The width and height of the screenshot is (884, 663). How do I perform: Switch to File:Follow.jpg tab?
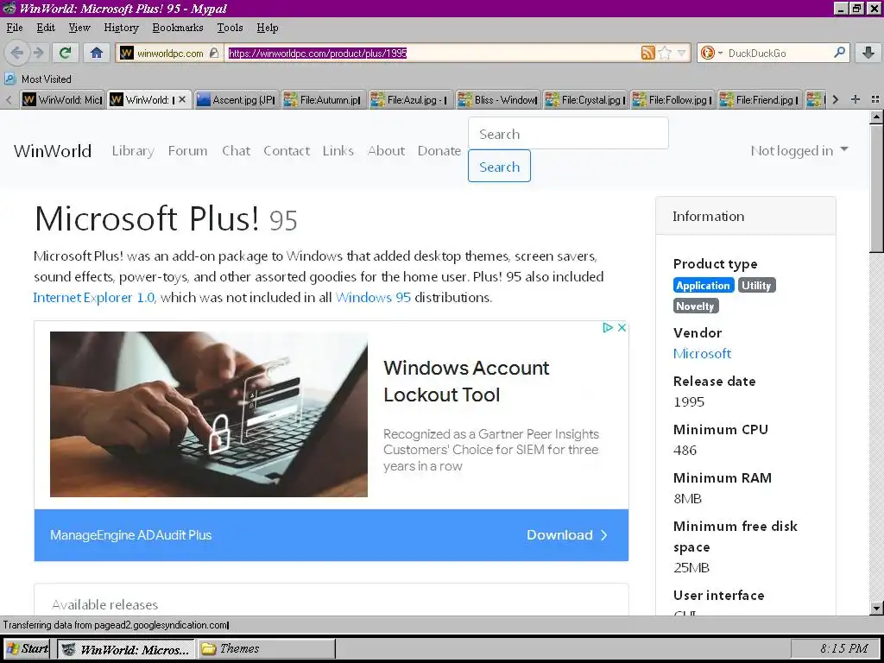672,100
